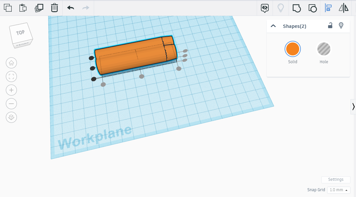Open the Snap Grid 1.0 mm dropdown

(x=339, y=190)
